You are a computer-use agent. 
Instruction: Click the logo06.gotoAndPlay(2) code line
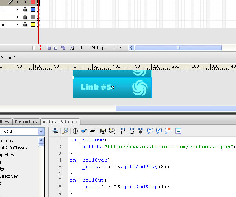click(x=126, y=167)
